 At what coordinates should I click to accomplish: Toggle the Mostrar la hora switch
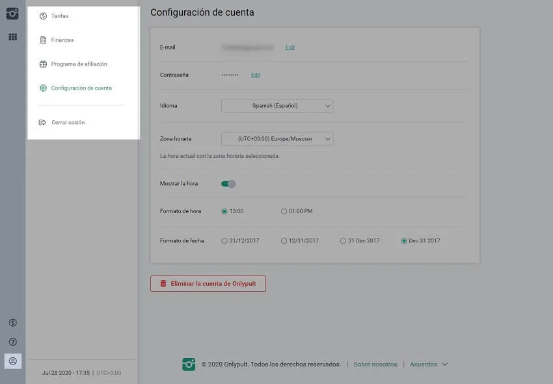tap(228, 184)
